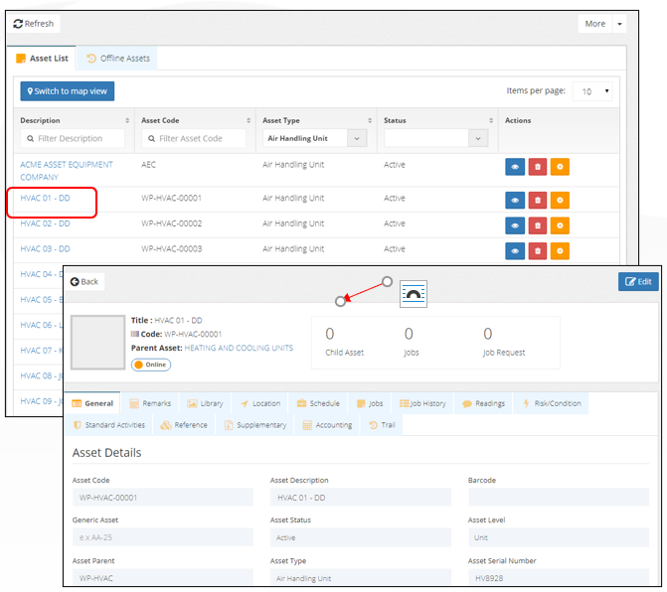View WP-HVAC-00003 via eye icon

[x=515, y=250]
